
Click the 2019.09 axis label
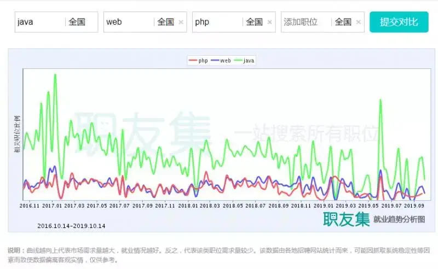(414, 206)
